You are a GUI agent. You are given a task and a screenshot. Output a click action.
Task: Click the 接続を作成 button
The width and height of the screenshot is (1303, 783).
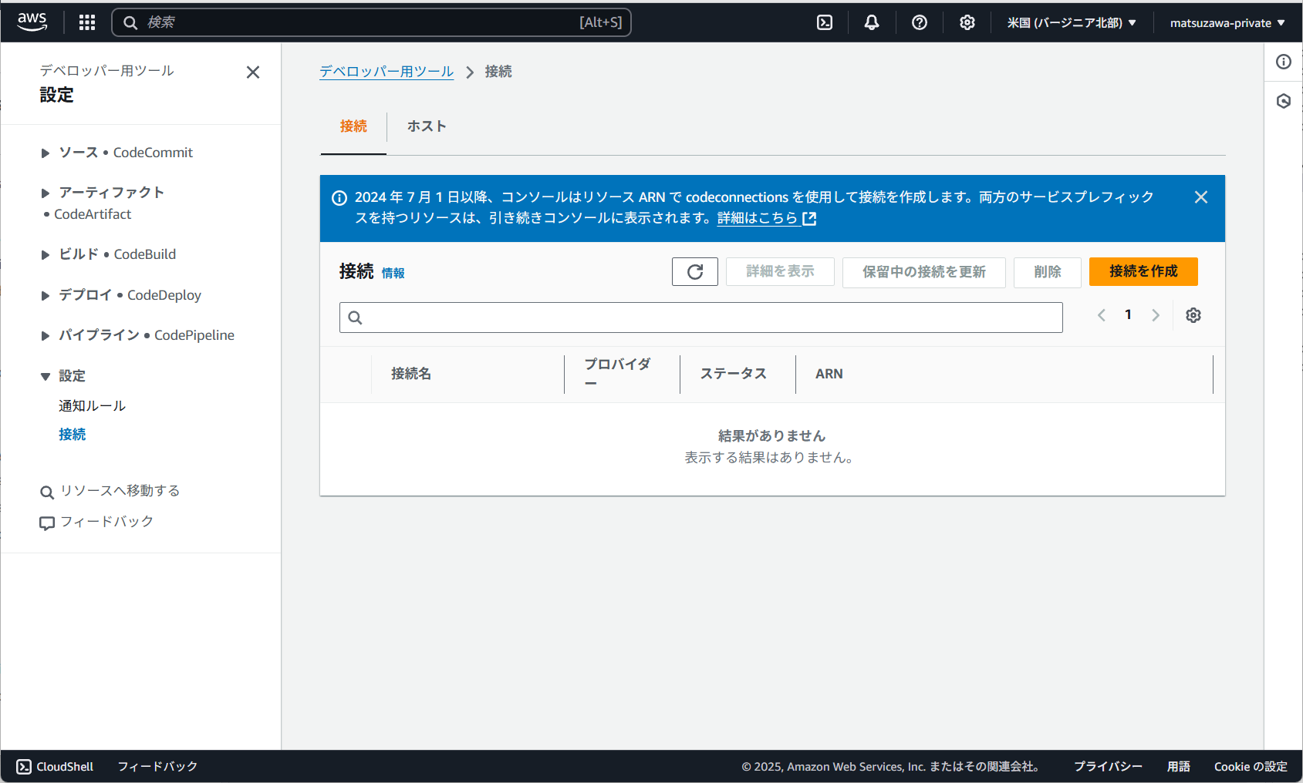pyautogui.click(x=1143, y=271)
